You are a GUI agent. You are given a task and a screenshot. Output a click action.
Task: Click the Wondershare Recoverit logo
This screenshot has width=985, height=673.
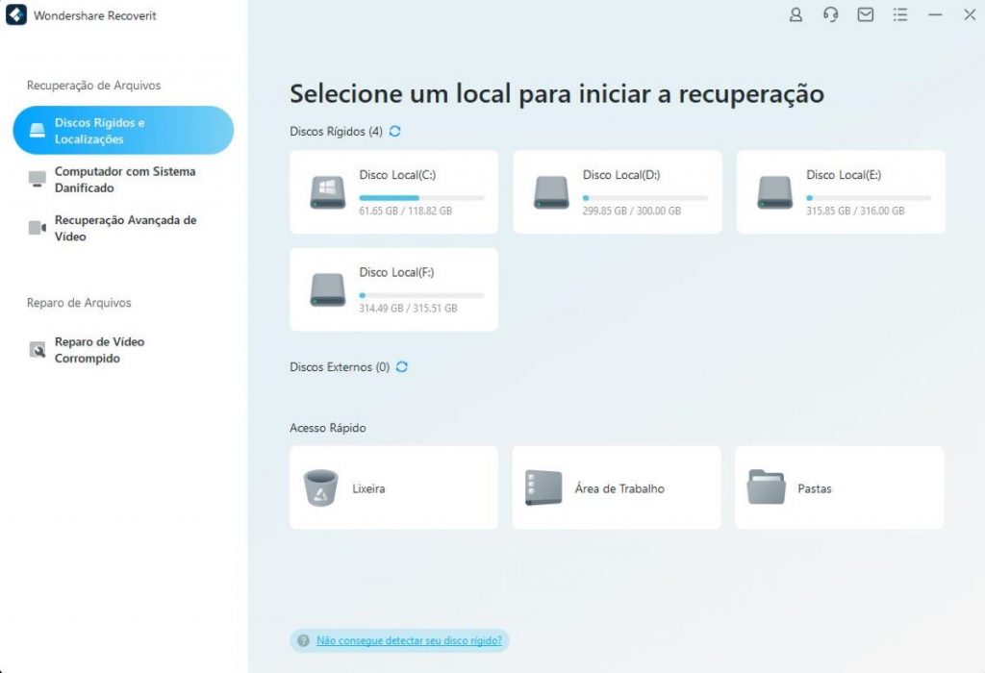15,15
